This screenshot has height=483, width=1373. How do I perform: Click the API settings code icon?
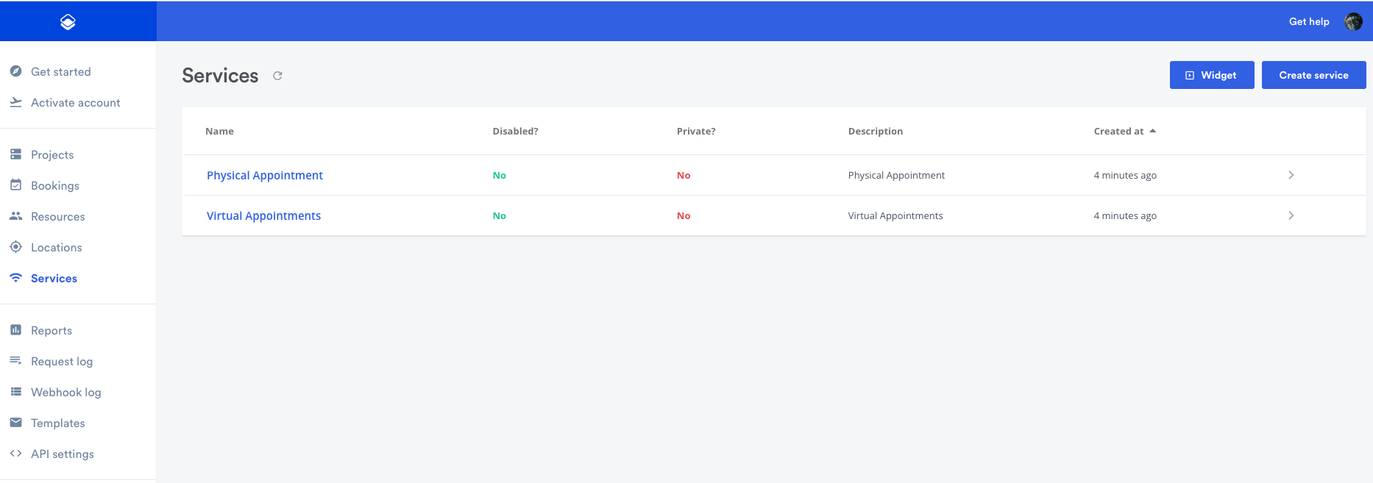(x=15, y=454)
